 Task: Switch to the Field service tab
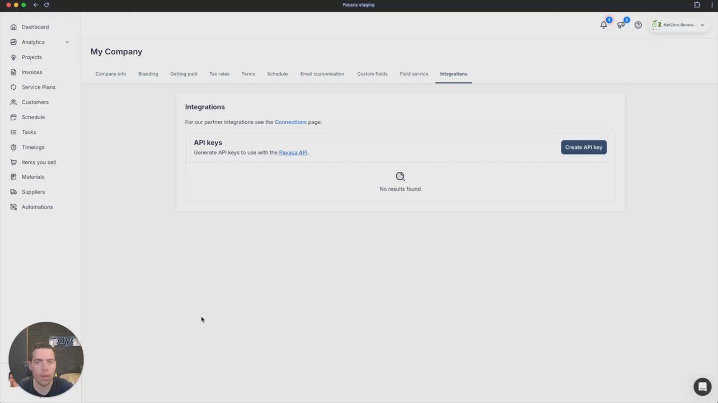point(414,74)
